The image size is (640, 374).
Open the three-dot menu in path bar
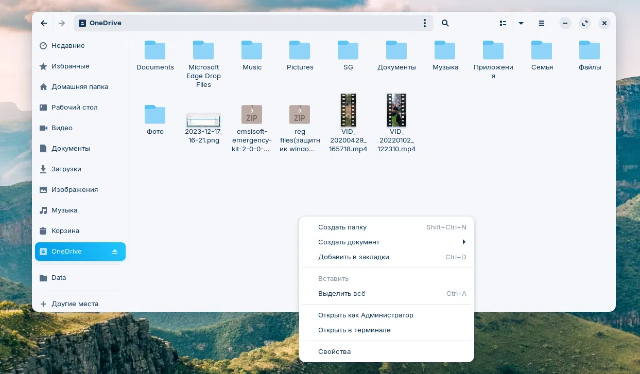(425, 23)
